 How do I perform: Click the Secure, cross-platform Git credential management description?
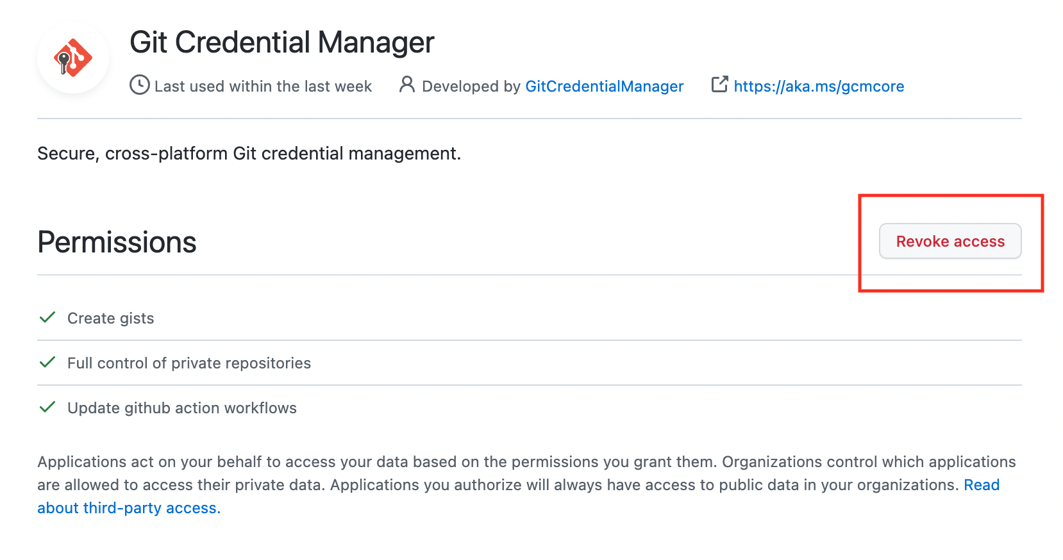pyautogui.click(x=249, y=154)
